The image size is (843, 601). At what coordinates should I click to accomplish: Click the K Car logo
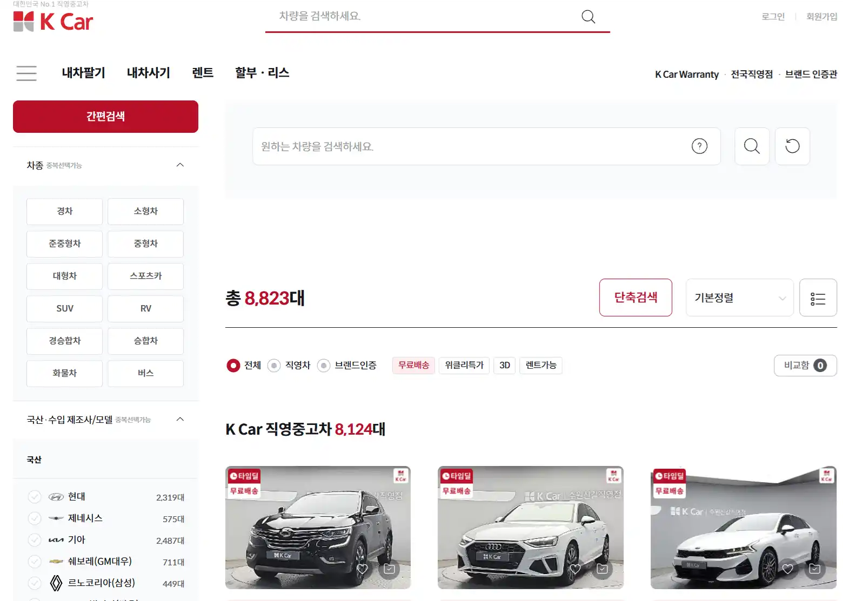[x=53, y=22]
